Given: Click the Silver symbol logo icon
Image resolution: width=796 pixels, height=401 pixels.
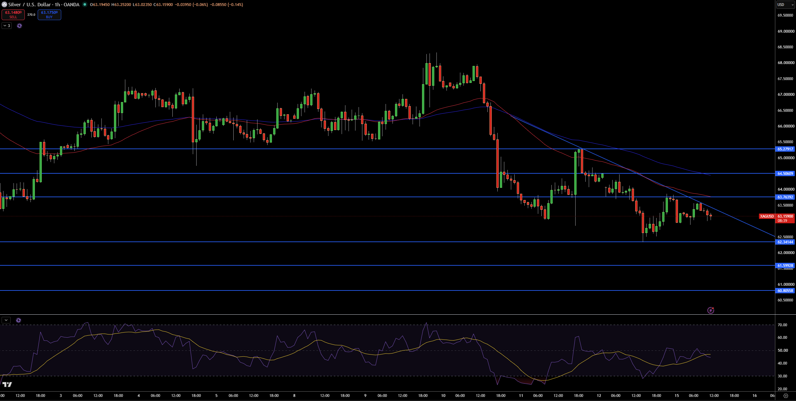Looking at the screenshot, I should 4,4.
